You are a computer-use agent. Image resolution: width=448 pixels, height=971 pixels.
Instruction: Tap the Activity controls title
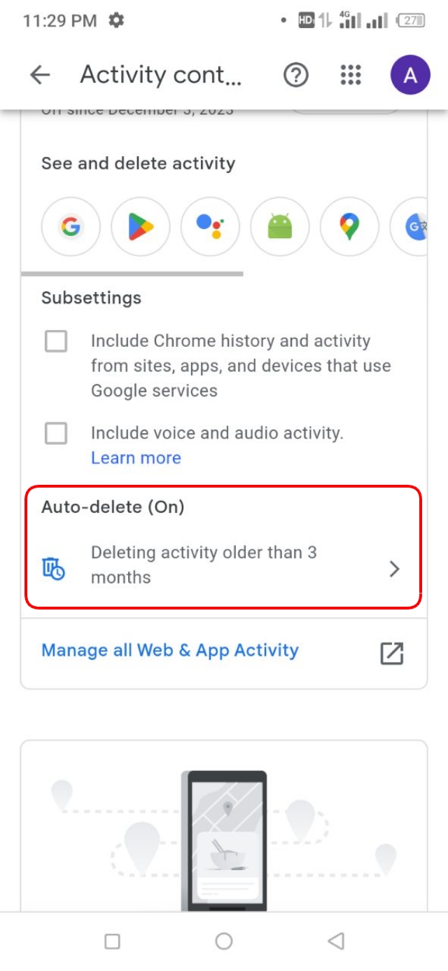tap(162, 74)
